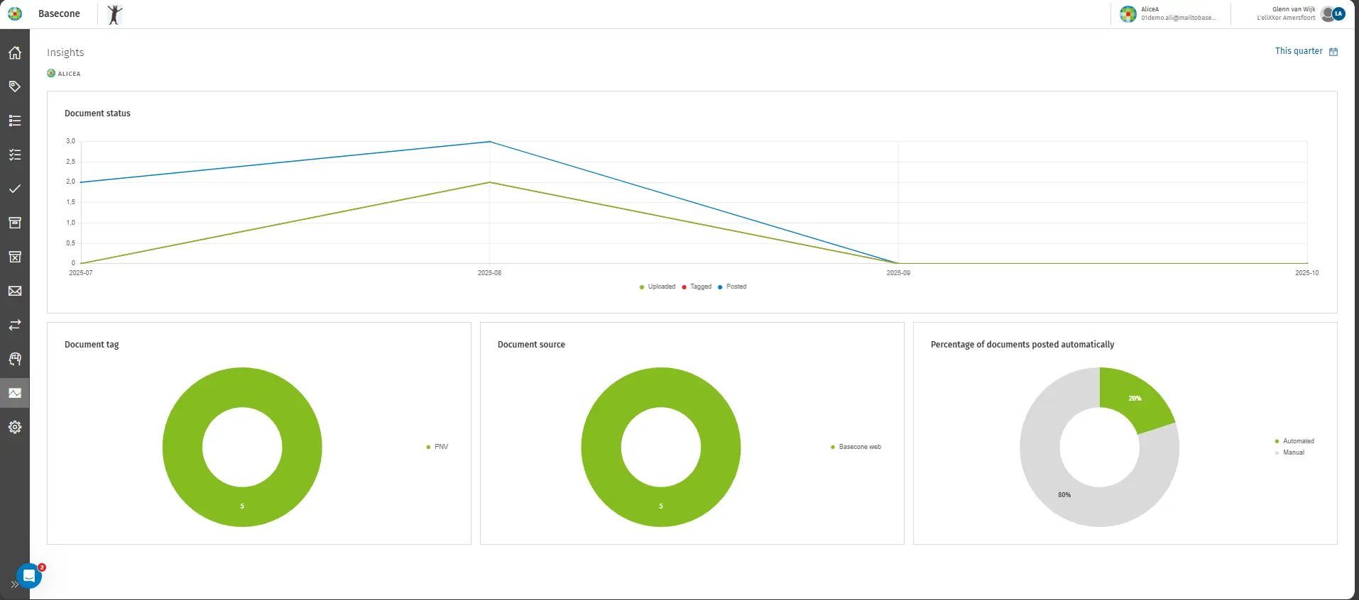Open the tagging section via the tag icon
The image size is (1359, 600).
[15, 87]
